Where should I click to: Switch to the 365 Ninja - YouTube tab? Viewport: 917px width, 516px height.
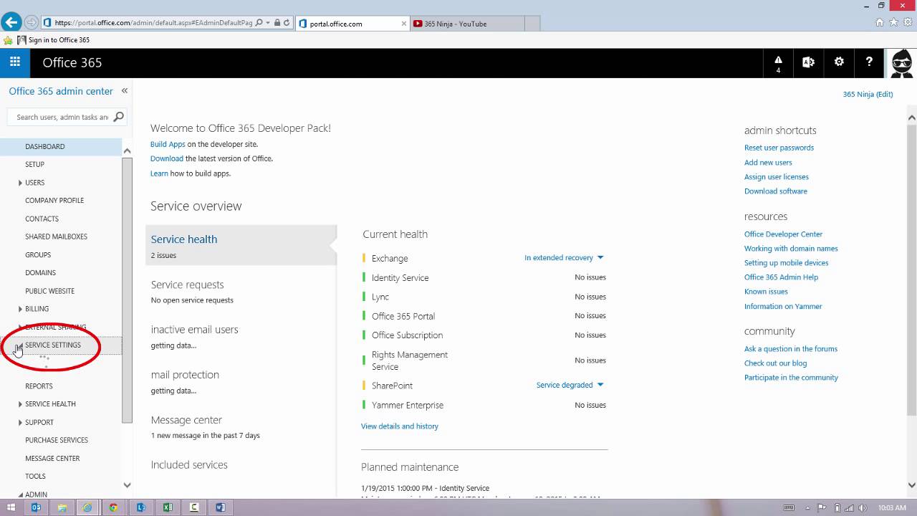pos(468,24)
